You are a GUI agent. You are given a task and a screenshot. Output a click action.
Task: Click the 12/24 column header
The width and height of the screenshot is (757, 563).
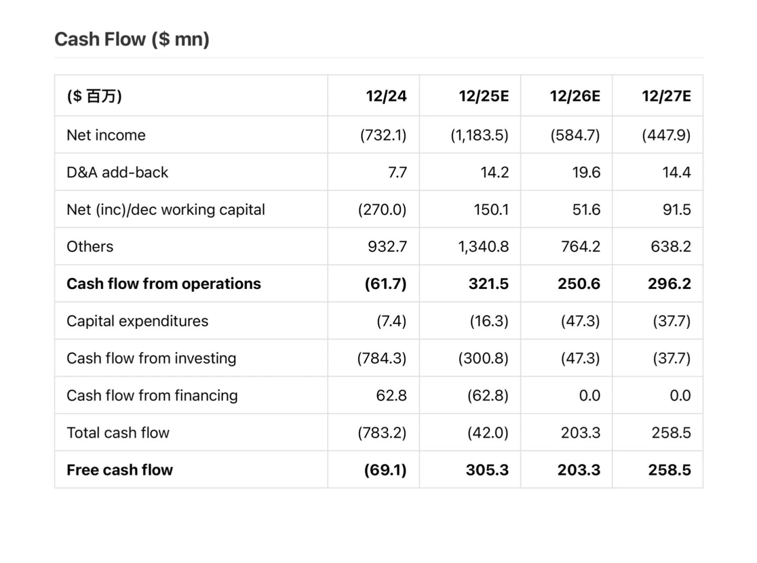pyautogui.click(x=386, y=96)
